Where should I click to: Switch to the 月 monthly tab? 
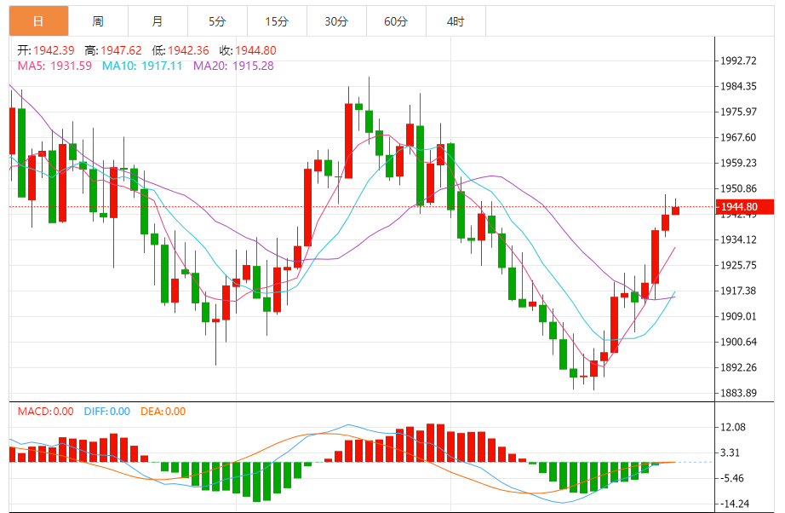coord(158,21)
